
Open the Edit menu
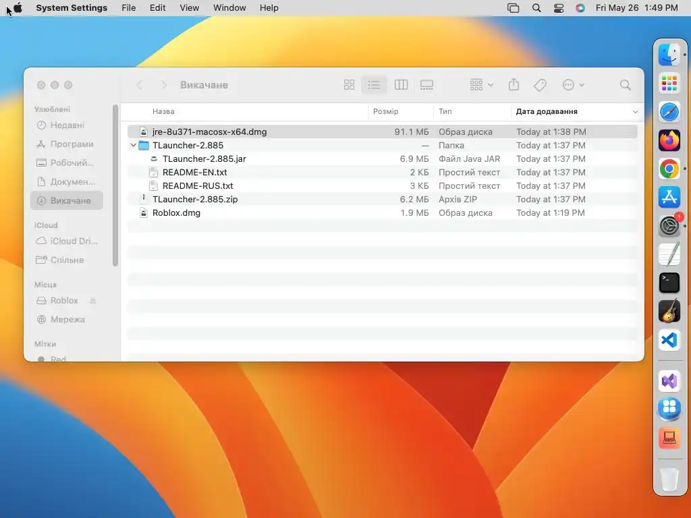[x=157, y=8]
